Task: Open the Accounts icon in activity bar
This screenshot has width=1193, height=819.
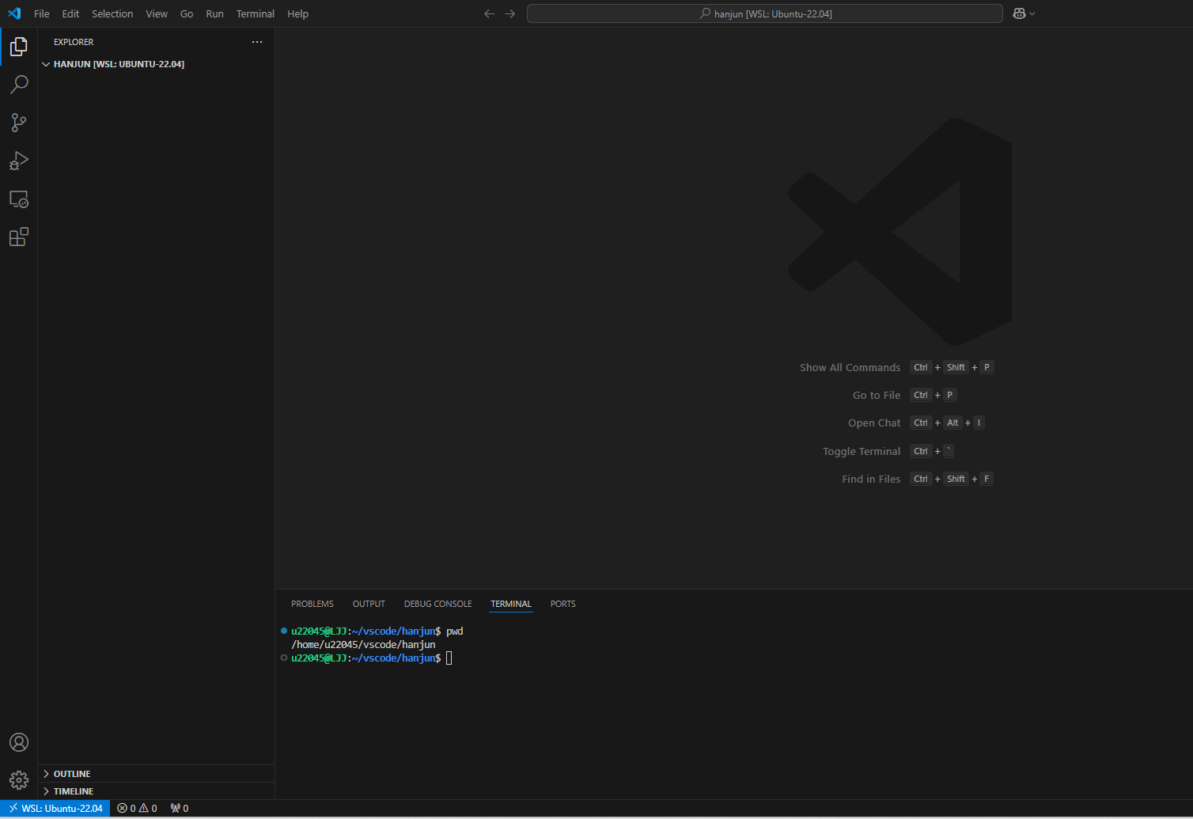Action: (x=19, y=742)
